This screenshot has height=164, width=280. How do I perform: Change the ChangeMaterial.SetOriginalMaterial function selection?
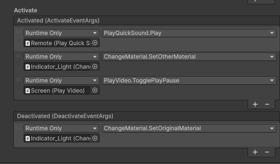pyautogui.click(x=189, y=128)
